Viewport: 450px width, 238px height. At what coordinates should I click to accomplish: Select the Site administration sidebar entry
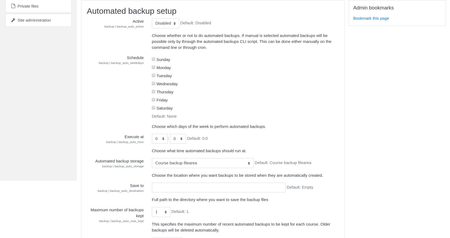[34, 20]
